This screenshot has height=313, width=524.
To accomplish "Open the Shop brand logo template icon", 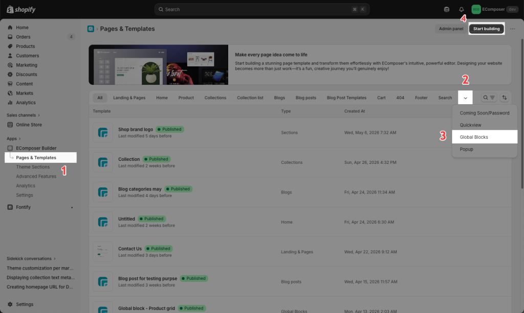I will pos(103,132).
